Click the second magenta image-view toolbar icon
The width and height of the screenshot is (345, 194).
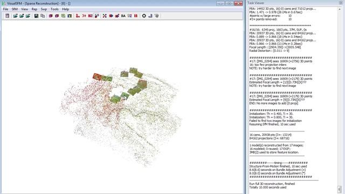[57, 16]
